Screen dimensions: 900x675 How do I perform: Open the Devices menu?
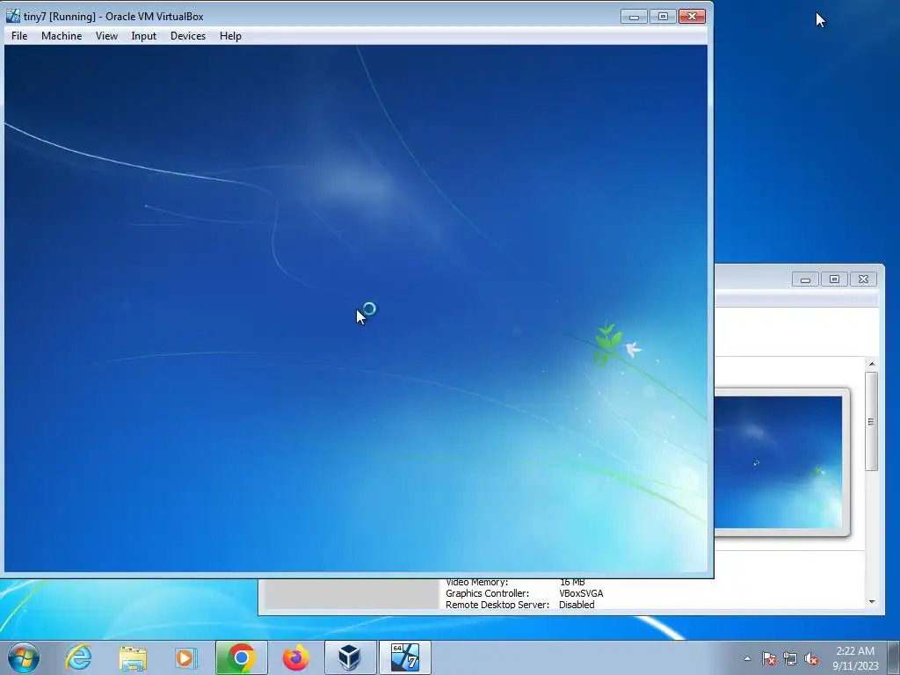188,35
